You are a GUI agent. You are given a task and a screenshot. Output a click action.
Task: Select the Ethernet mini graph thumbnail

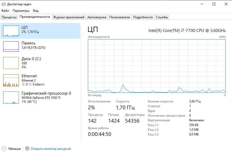click(x=11, y=80)
